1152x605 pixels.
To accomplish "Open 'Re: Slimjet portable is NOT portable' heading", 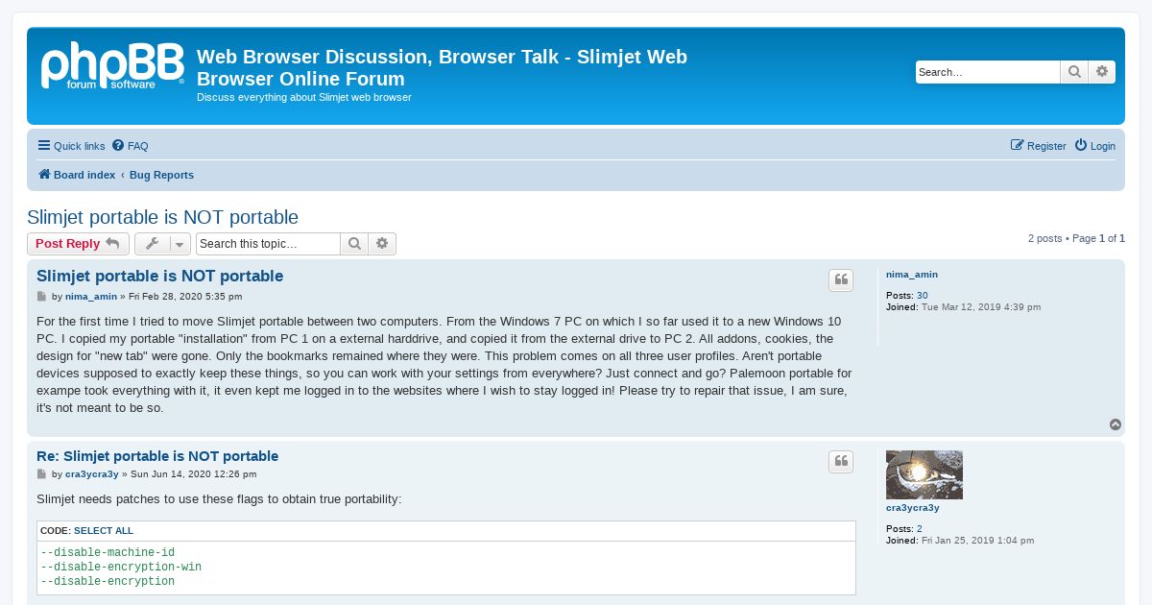I will (157, 456).
